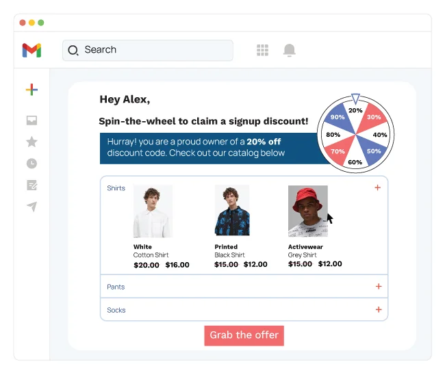Toggle the Shirts section plus icon

[x=377, y=188]
